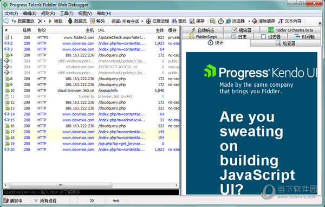Screen dimensions: 325x207
Task: Switch to the Inspectors (检查器) tab
Action: pos(285,43)
